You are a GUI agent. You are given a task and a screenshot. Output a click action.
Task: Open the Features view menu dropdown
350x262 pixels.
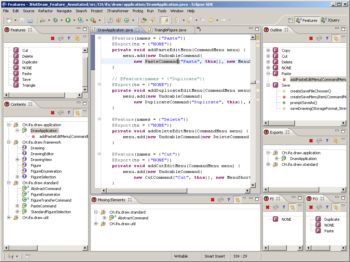tap(85, 37)
